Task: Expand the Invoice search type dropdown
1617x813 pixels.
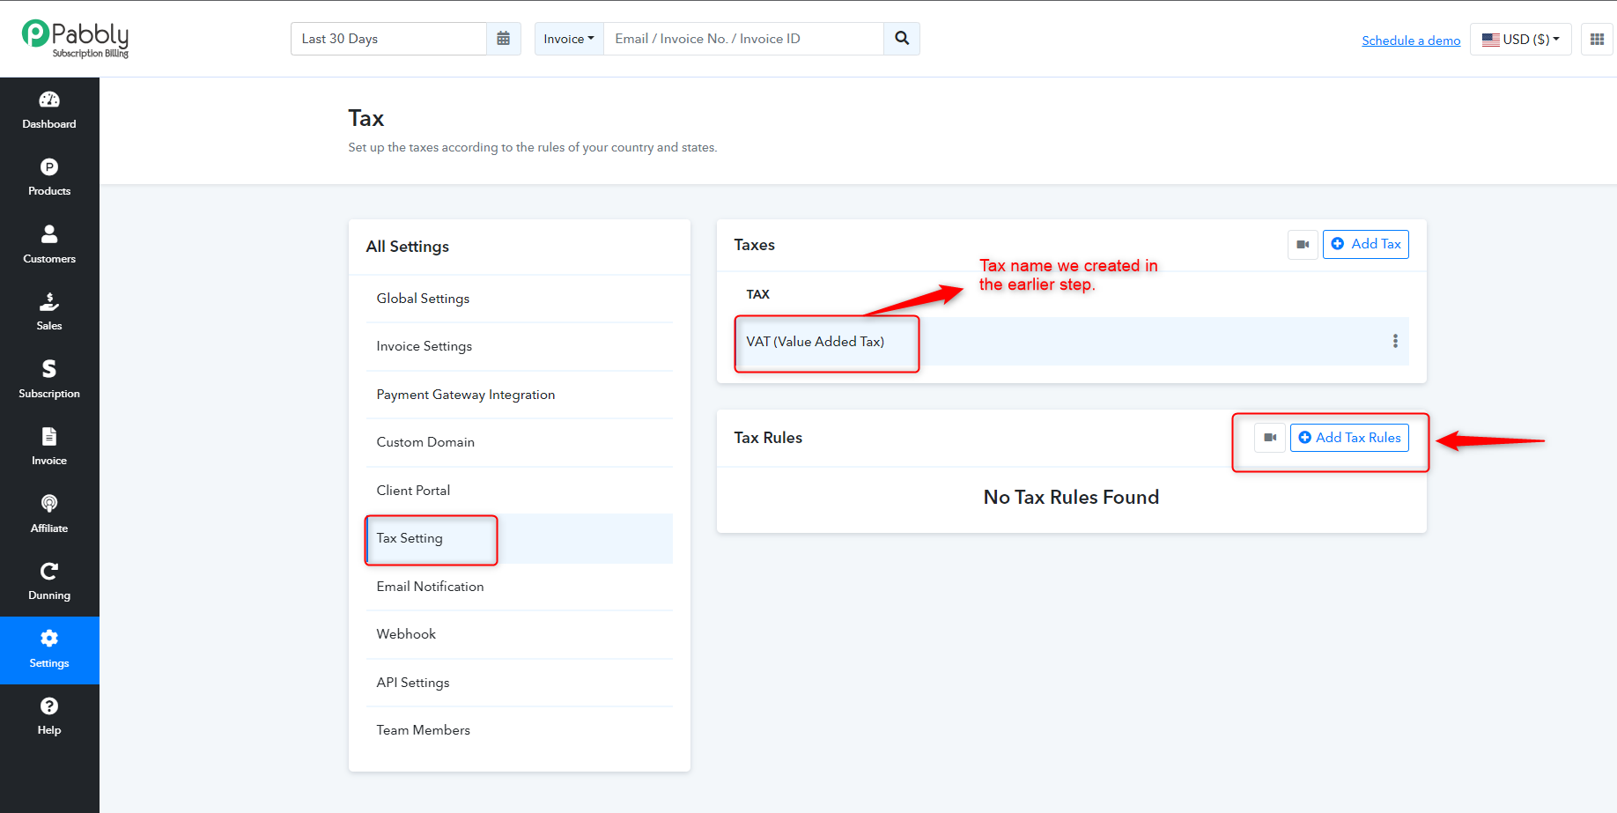Action: [x=569, y=39]
